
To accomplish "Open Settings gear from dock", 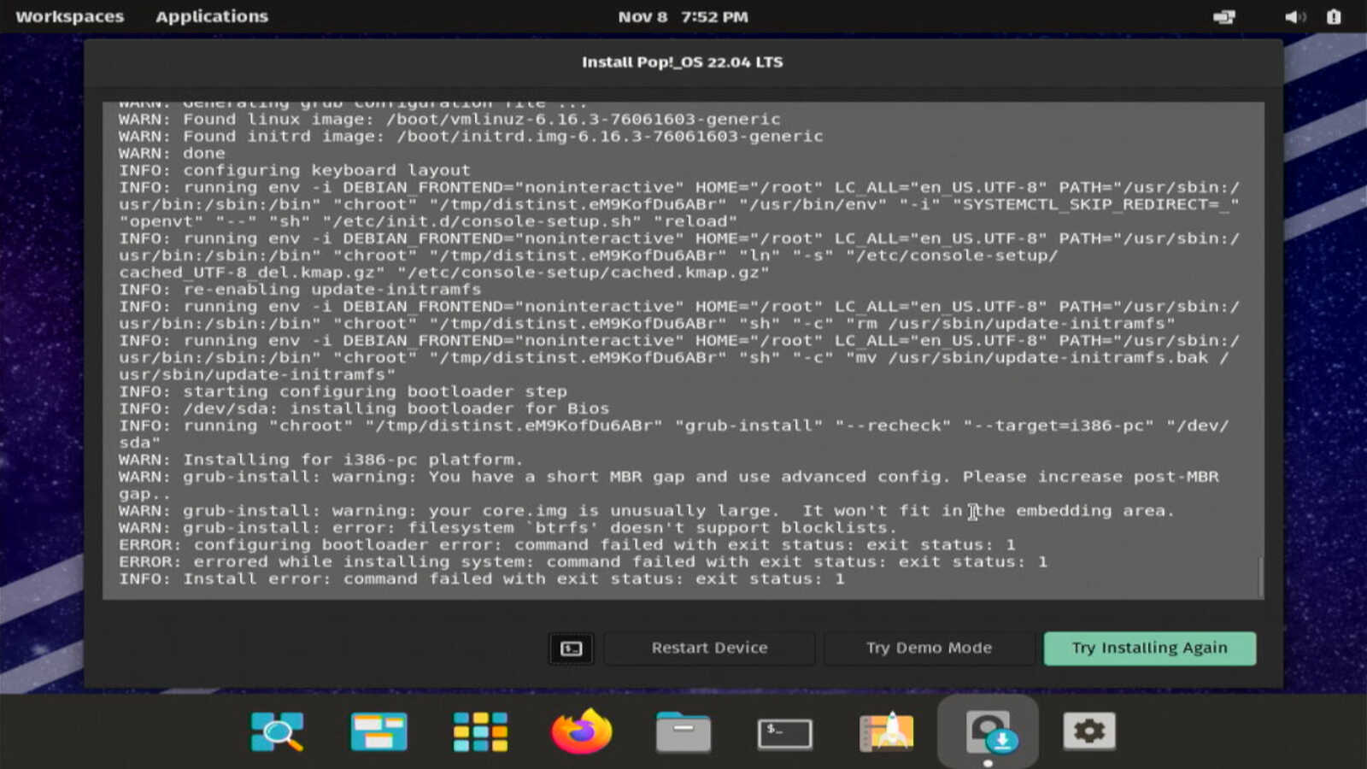I will pos(1089,732).
